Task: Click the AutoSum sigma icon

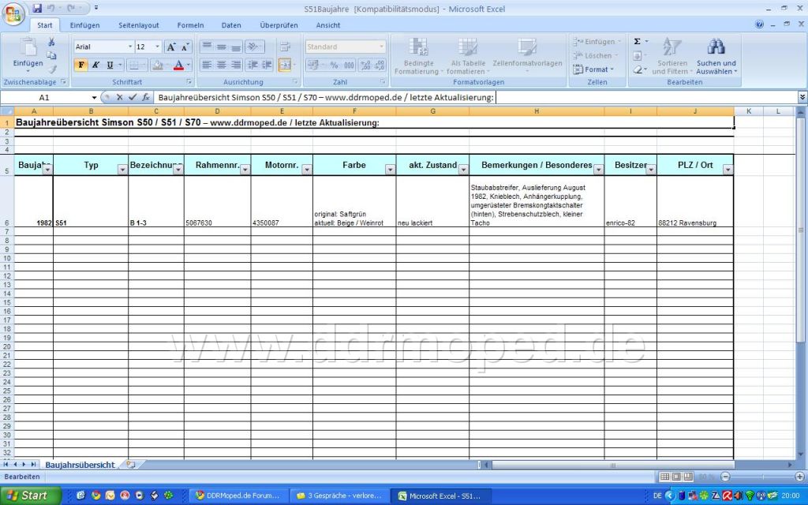Action: pyautogui.click(x=638, y=41)
